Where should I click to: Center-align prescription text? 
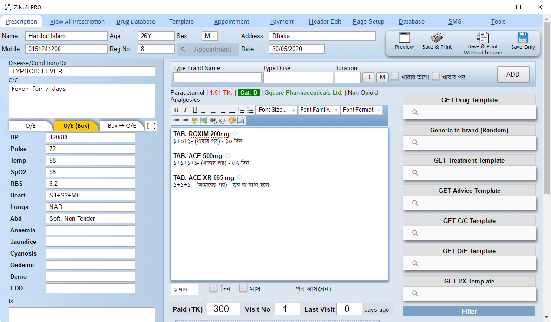click(213, 111)
